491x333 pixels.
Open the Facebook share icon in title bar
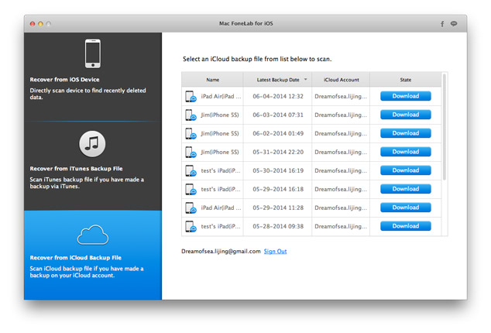coord(442,24)
